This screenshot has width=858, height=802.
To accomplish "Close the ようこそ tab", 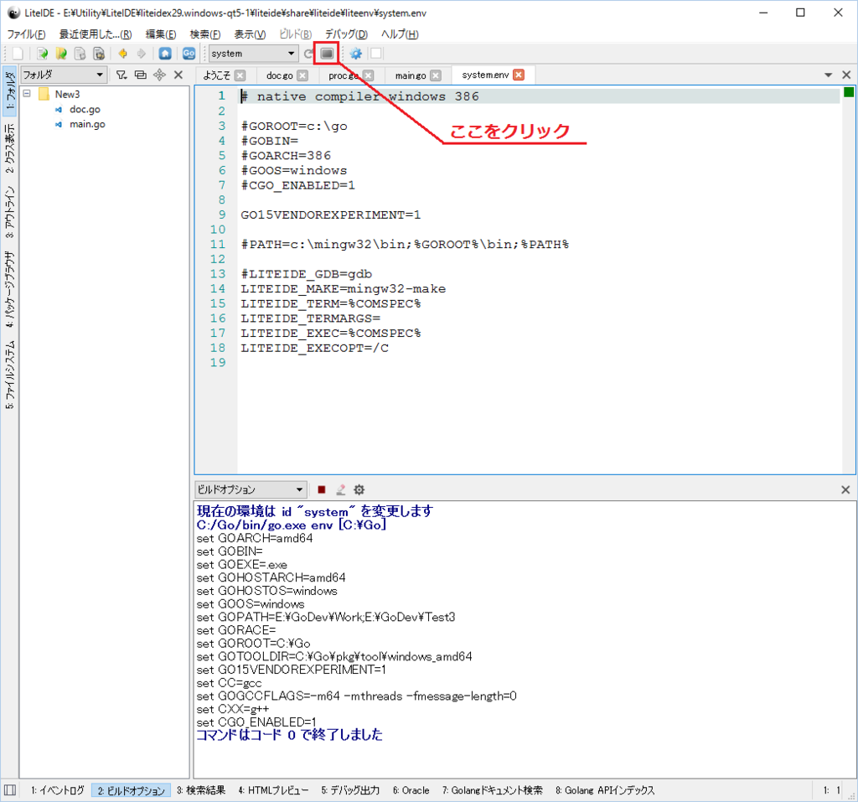I will click(240, 75).
